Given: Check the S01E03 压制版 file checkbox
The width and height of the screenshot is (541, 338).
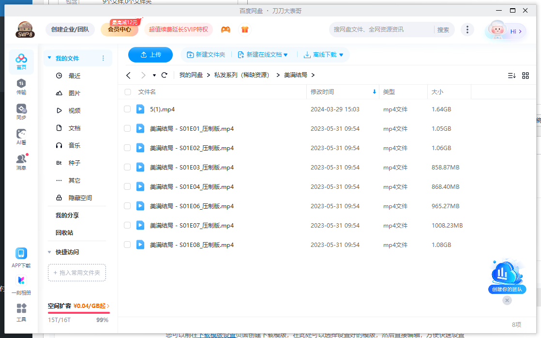Looking at the screenshot, I should pyautogui.click(x=127, y=167).
